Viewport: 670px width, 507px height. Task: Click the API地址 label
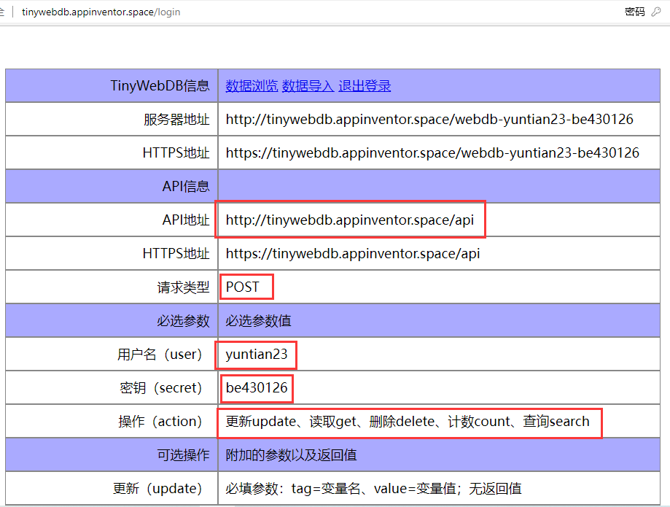coord(185,220)
